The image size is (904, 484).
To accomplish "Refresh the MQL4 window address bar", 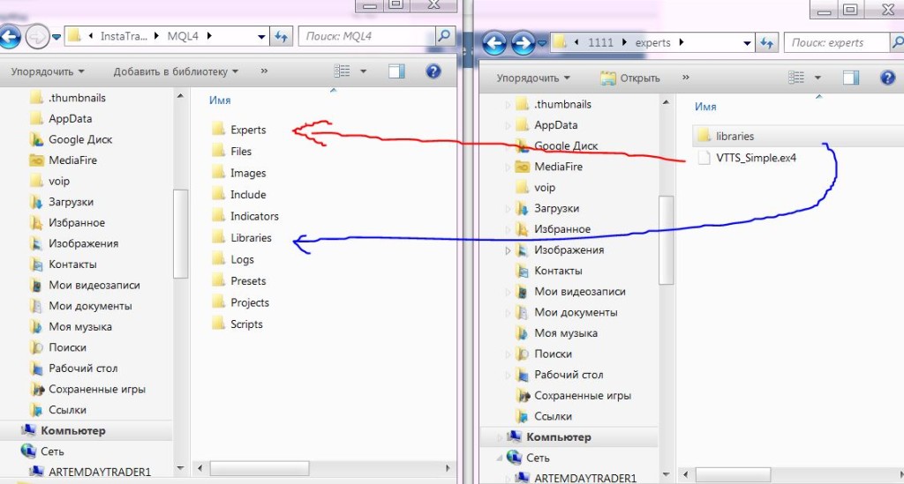I will click(x=282, y=36).
